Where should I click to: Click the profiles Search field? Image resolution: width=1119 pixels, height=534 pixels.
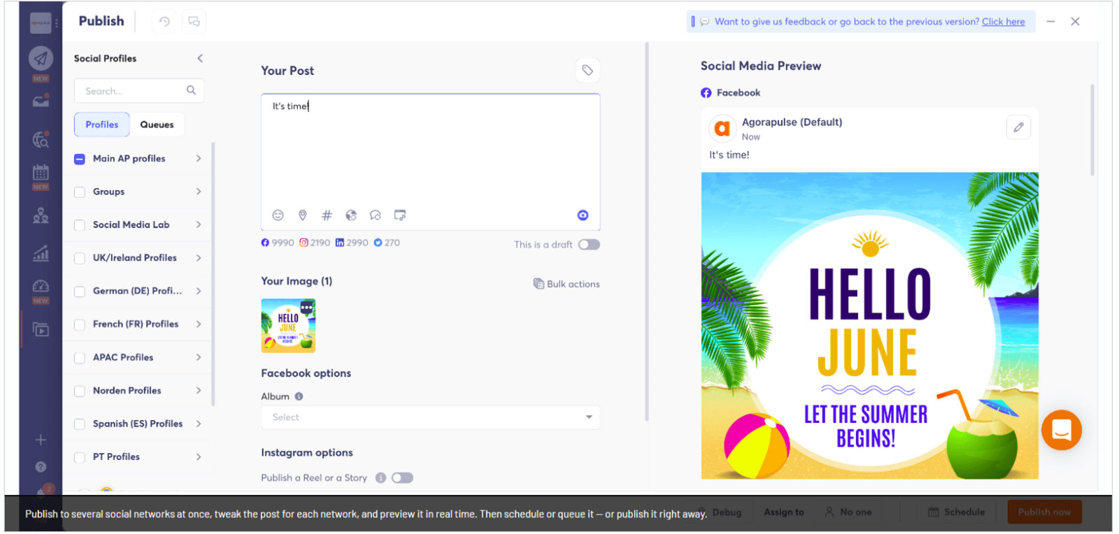[133, 91]
